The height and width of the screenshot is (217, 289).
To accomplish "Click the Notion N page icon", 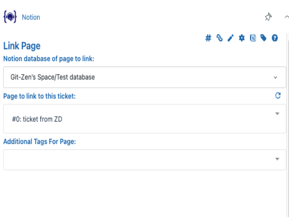I will 253,38.
